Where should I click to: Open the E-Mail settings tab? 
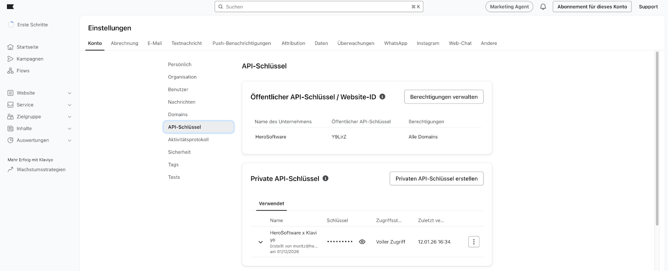coord(154,43)
